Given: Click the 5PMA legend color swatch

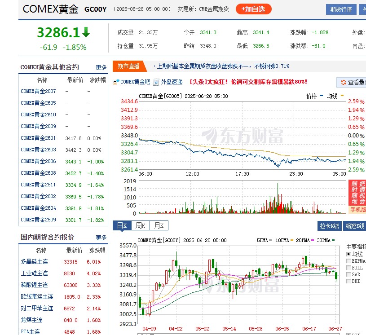Looking at the screenshot, I should (270, 240).
